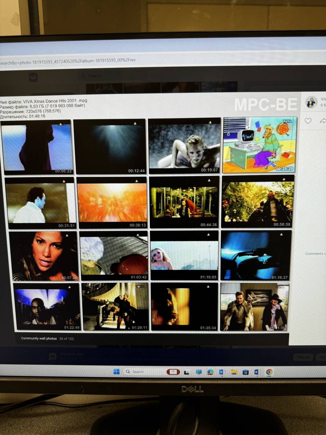Image resolution: width=326 pixels, height=435 pixels.
Task: Click the train interior frame at 00:44:36
Action: point(184,202)
